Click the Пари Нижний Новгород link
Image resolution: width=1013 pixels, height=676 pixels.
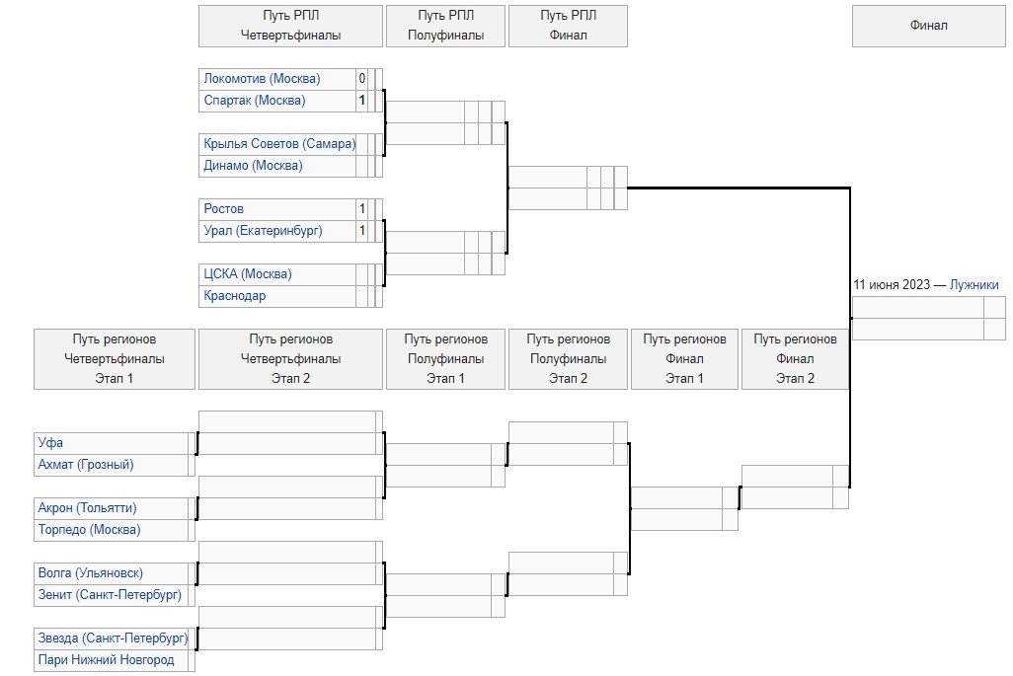point(106,660)
